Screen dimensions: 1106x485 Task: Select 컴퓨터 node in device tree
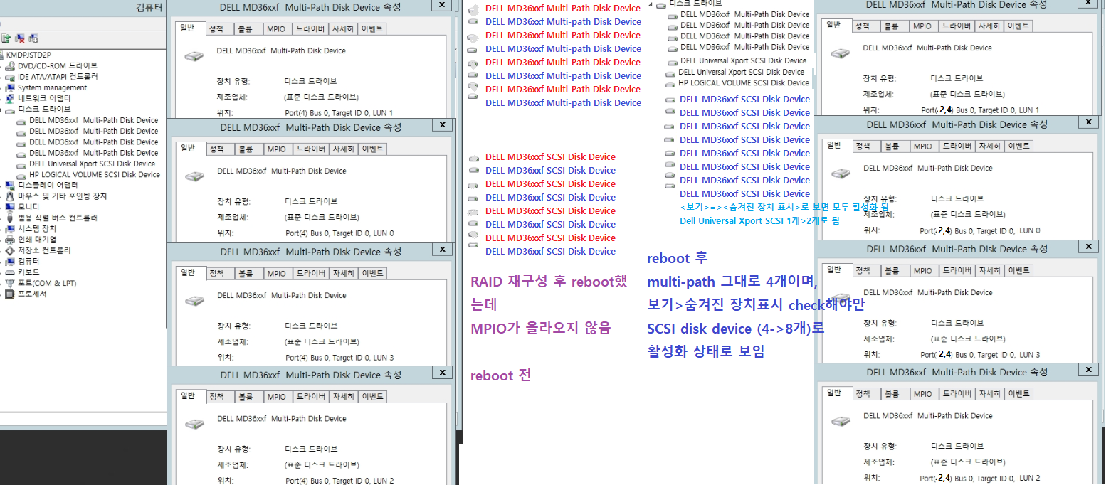(x=28, y=261)
